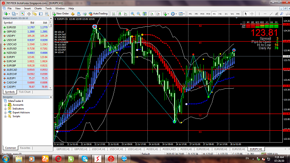Switch to H4 timeframe
290x163 pixels.
220,14
